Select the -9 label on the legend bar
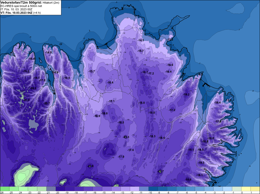This screenshot has height=194, width=260. (159, 192)
